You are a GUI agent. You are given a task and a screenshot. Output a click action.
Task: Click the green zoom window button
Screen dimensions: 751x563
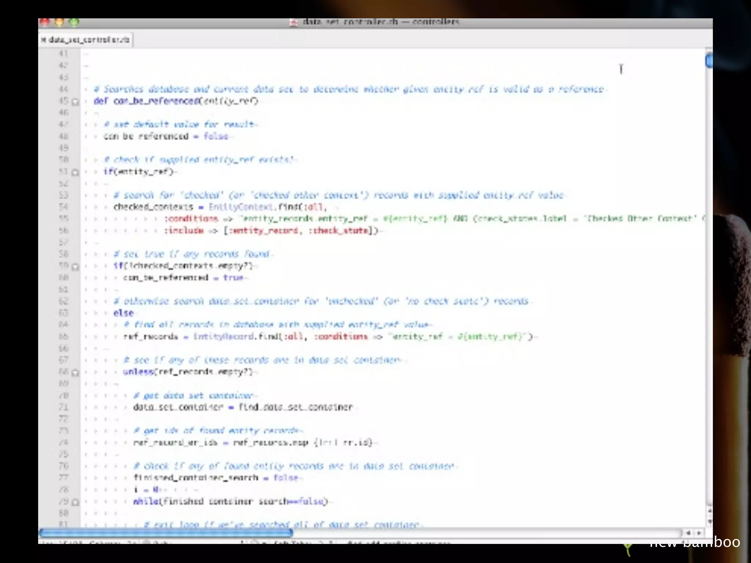(x=74, y=22)
